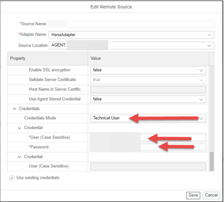Collapse the first Credential group
The image size is (224, 202).
[19, 128]
